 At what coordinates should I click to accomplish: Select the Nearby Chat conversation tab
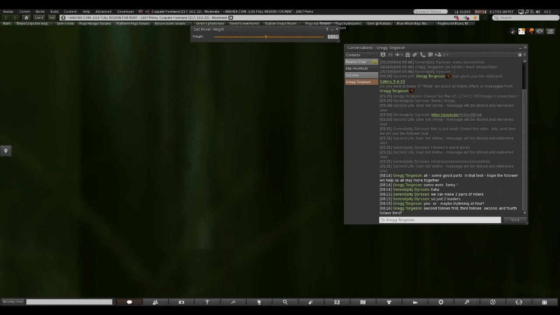tap(361, 62)
